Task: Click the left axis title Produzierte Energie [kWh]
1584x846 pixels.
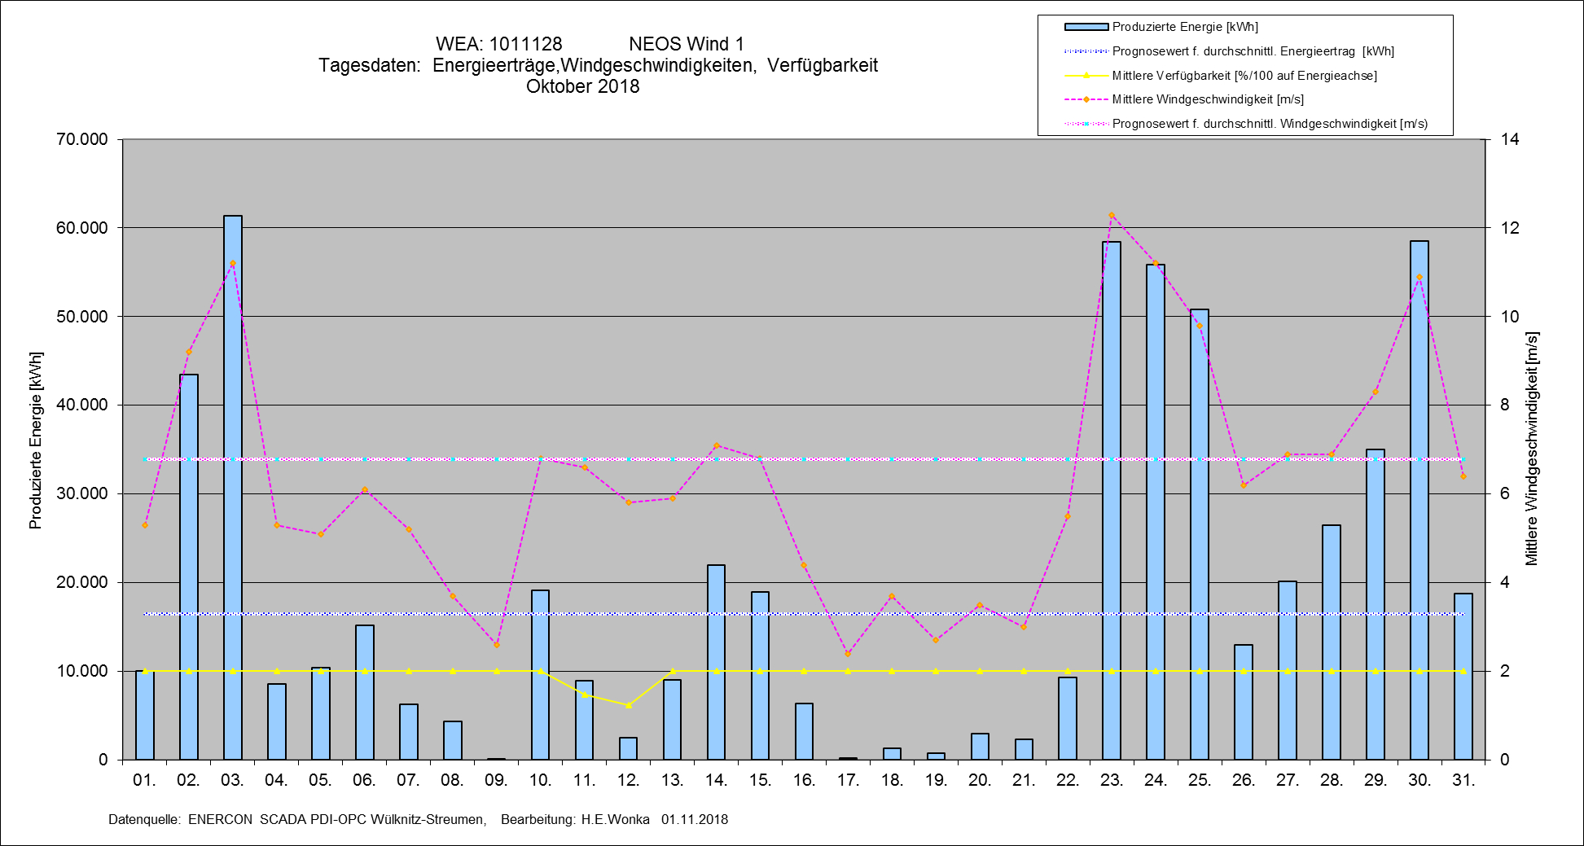Action: [36, 441]
